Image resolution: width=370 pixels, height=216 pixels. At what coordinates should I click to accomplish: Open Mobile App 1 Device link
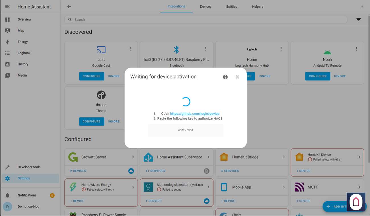(228, 201)
